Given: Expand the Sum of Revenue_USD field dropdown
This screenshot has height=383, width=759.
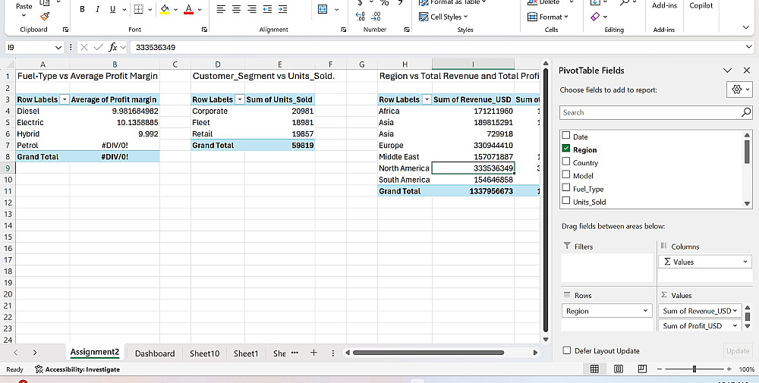Looking at the screenshot, I should pos(735,311).
